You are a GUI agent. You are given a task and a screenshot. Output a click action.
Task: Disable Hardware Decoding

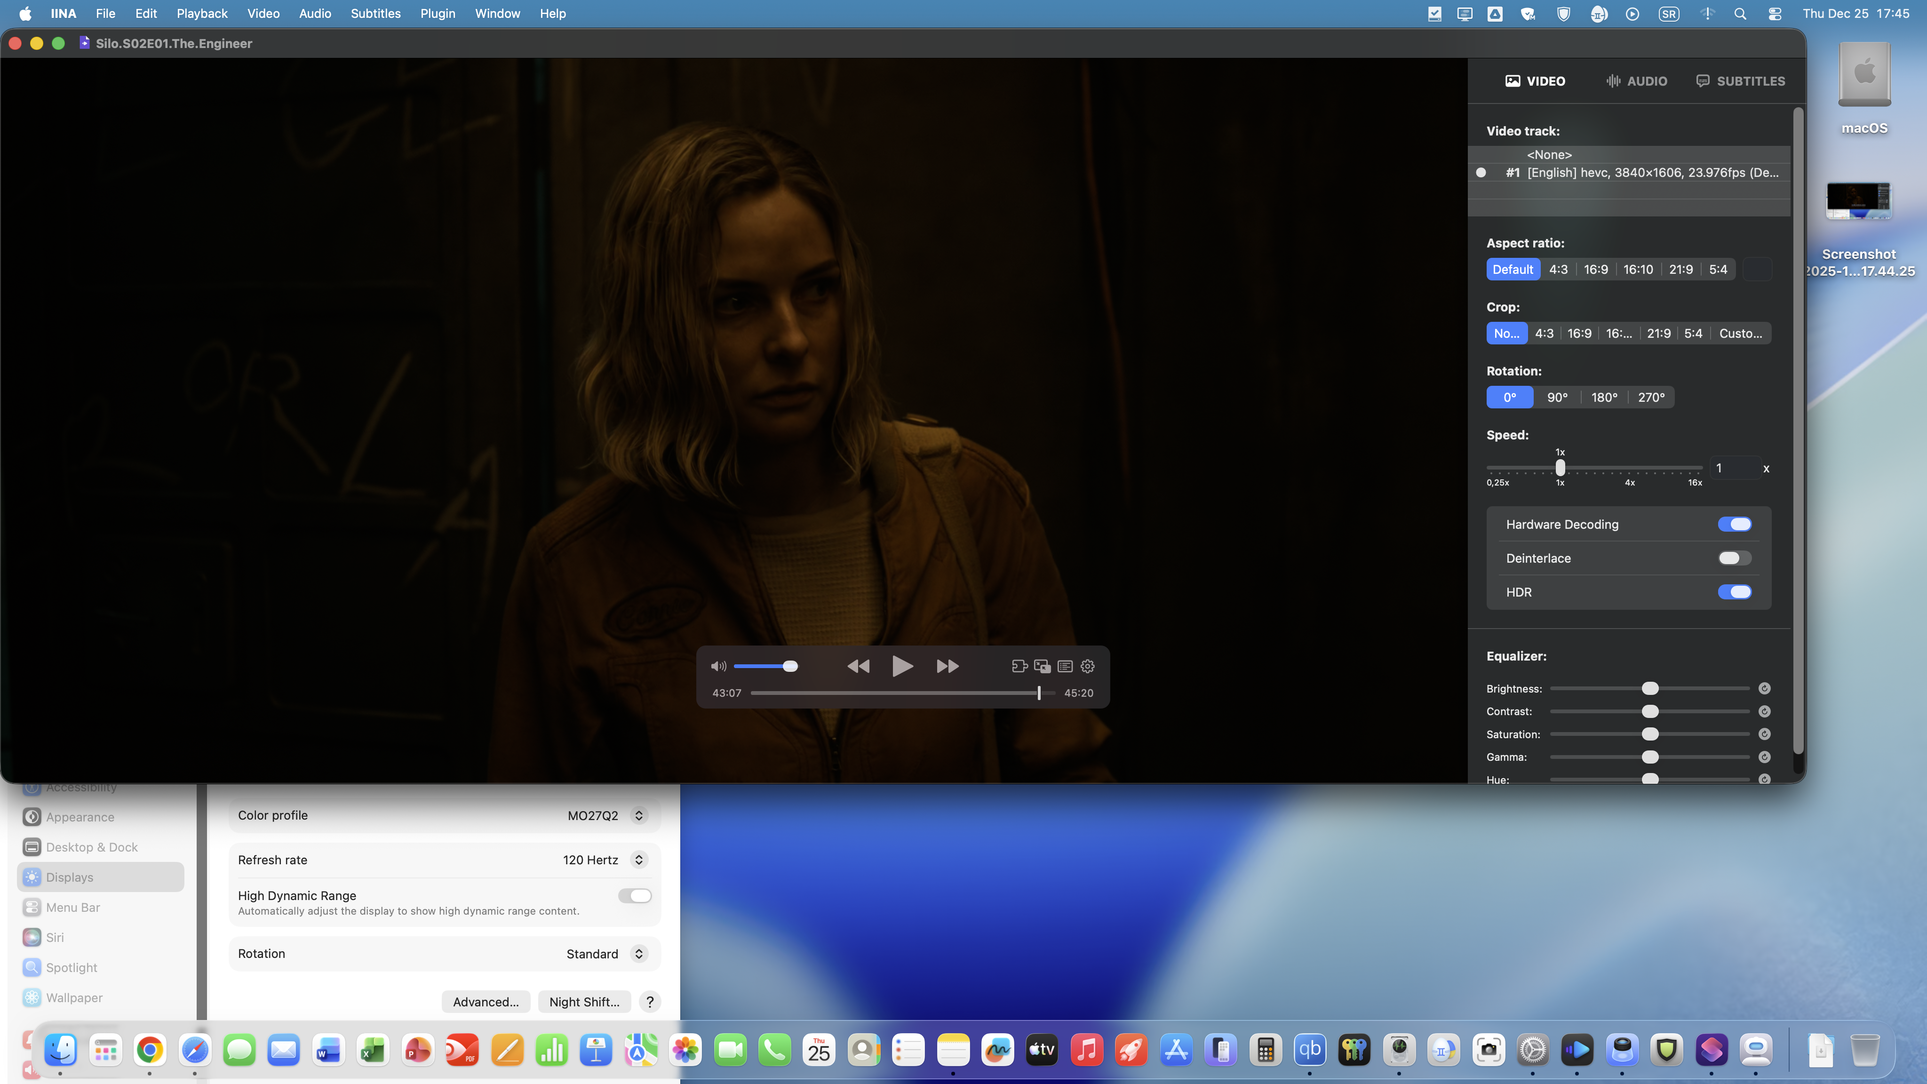tap(1734, 524)
